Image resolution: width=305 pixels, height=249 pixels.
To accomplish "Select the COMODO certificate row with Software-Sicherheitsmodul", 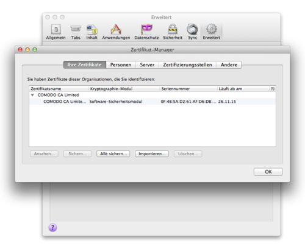I will 152,102.
